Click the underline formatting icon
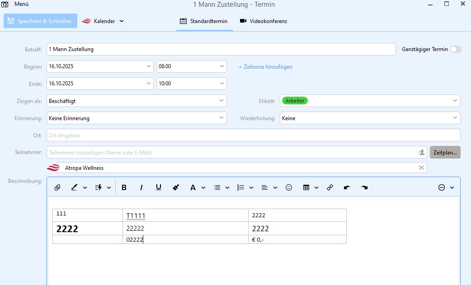 (158, 187)
